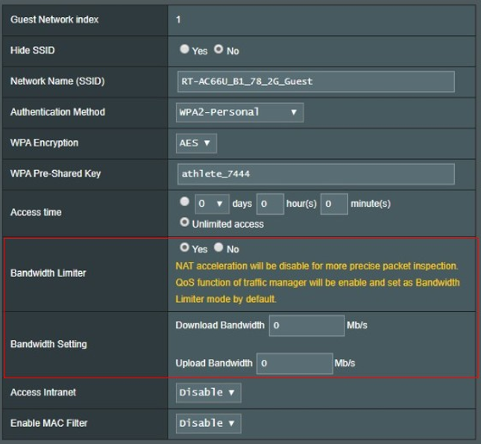Click the Download Bandwidth input field
The width and height of the screenshot is (481, 444).
click(306, 326)
